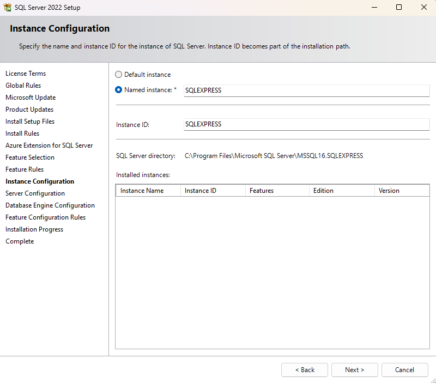Viewport: 436px width, 383px height.
Task: Go back with the Back button
Action: point(305,370)
